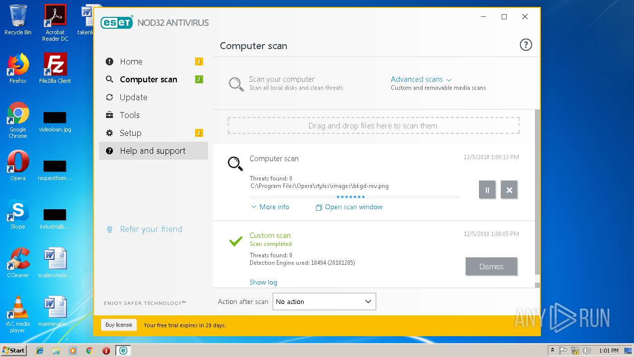Select the Recycle Bin desktop icon
The width and height of the screenshot is (634, 357).
(18, 20)
